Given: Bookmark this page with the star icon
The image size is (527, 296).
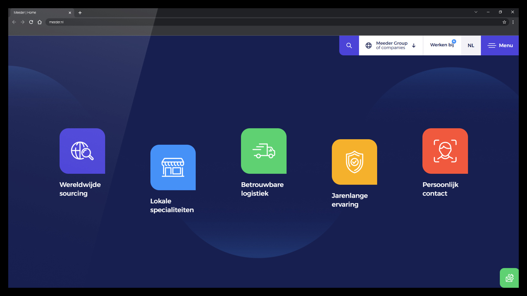Looking at the screenshot, I should point(504,22).
